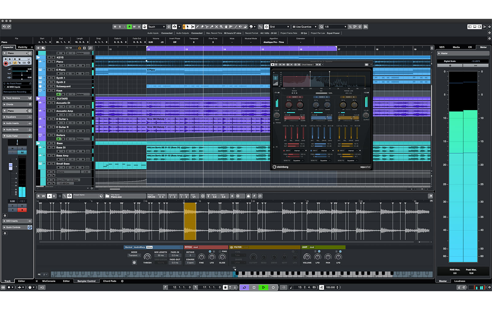Click the transport Play button
The height and width of the screenshot is (310, 492).
click(264, 287)
